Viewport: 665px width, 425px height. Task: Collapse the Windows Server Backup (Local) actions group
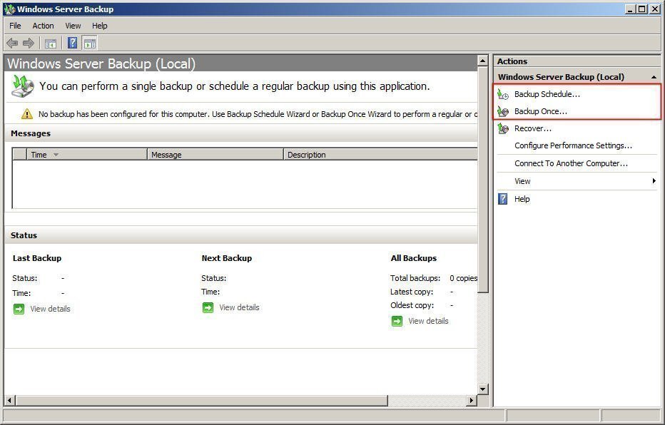[654, 77]
